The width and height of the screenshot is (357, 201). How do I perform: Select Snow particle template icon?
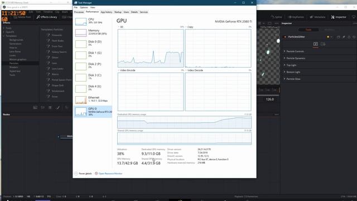point(48,97)
